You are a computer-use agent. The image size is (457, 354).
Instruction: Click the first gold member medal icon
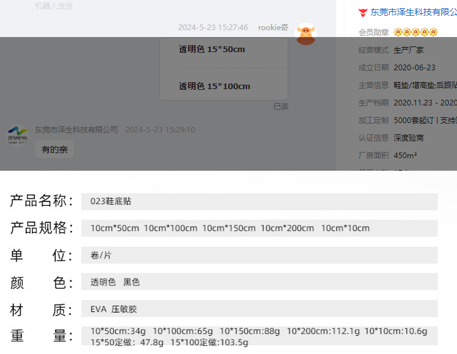398,32
